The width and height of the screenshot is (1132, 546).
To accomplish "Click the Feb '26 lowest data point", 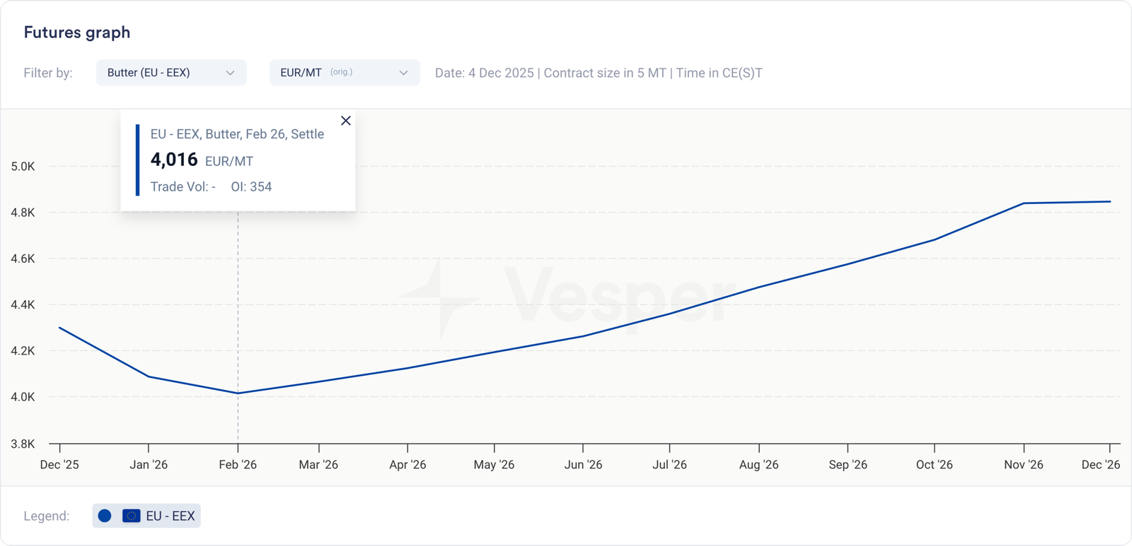I will pos(238,393).
